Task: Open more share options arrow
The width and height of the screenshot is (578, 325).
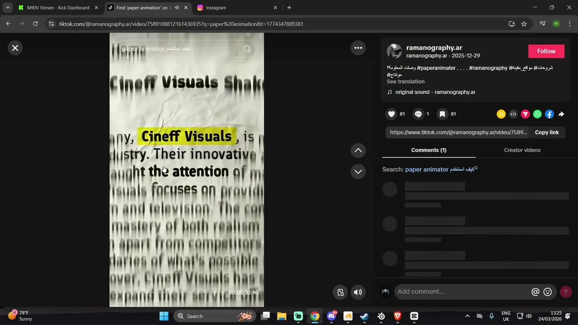Action: (561, 114)
